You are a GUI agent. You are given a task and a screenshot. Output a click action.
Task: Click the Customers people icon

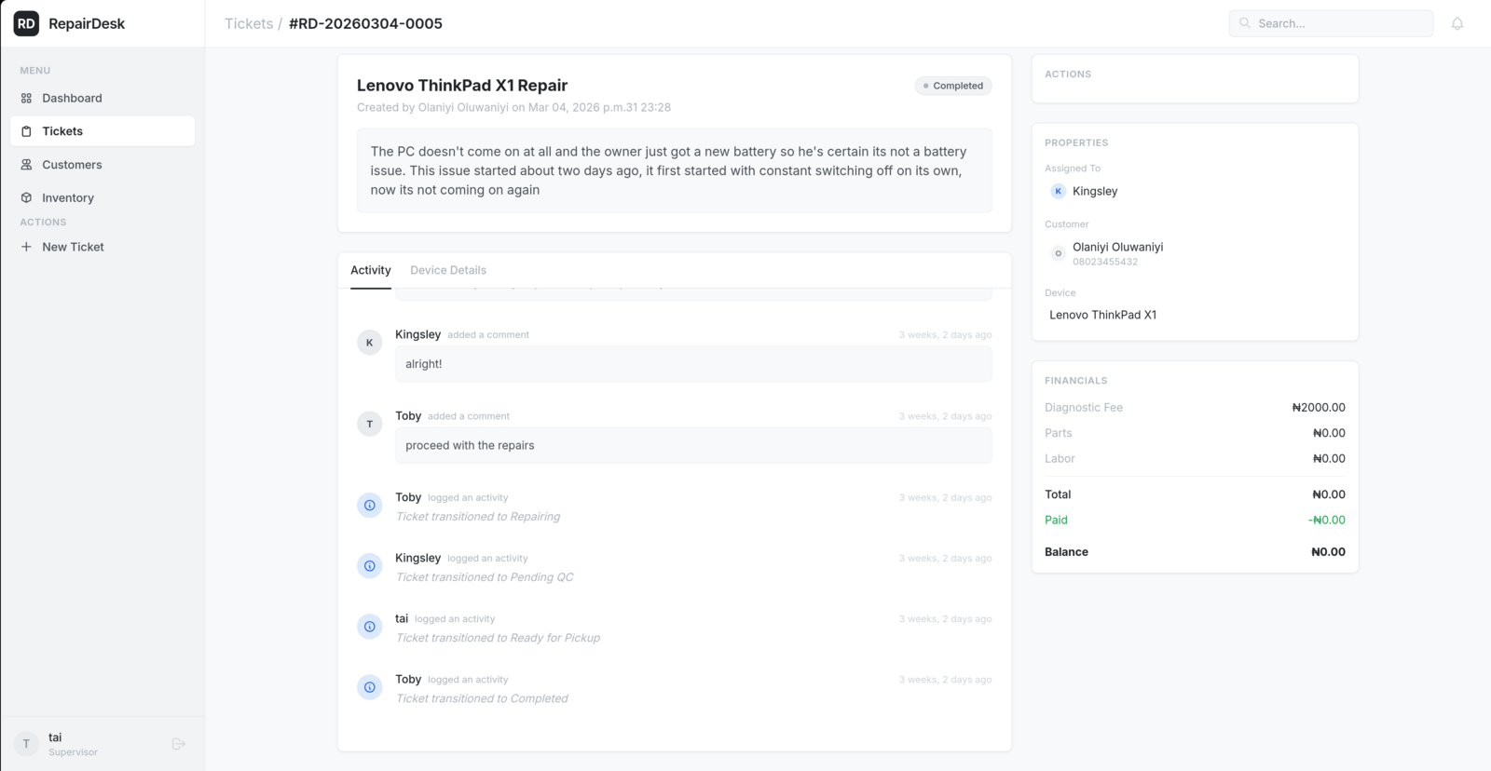pos(26,165)
